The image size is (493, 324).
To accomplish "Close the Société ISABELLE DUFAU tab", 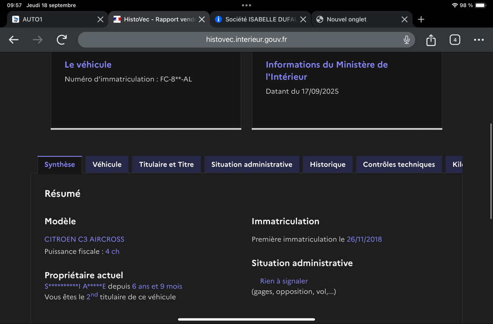I will tap(303, 19).
